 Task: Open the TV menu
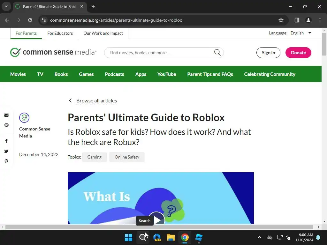(x=40, y=74)
